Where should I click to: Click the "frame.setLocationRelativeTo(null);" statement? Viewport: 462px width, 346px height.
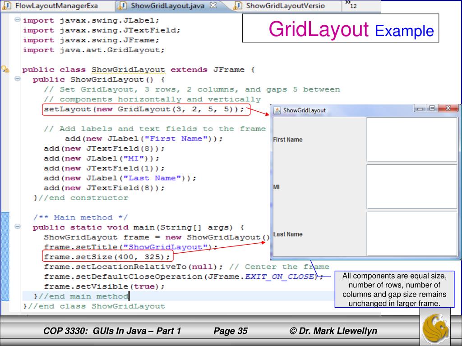pos(134,267)
